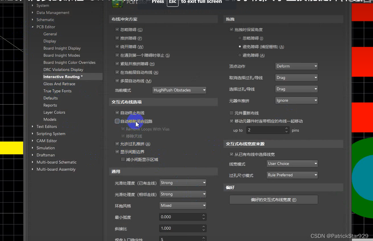Expand the Data Management tree node
Viewport: 373px width, 241px height.
click(x=32, y=13)
